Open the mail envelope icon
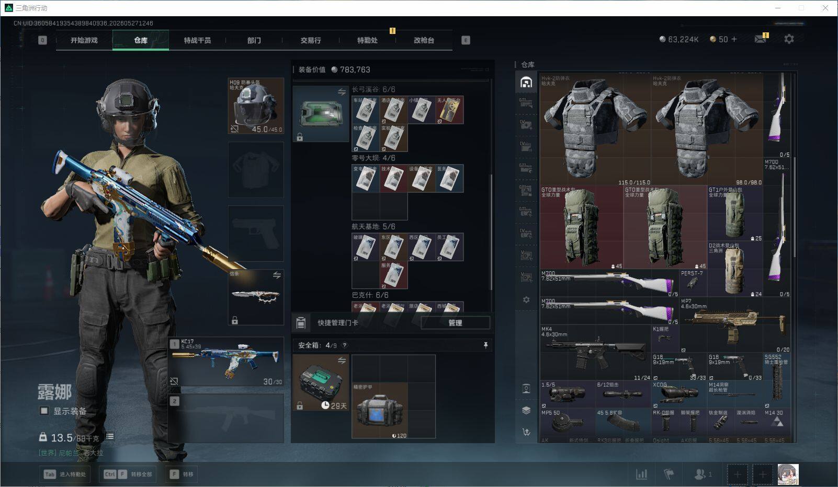This screenshot has width=838, height=487. [760, 39]
